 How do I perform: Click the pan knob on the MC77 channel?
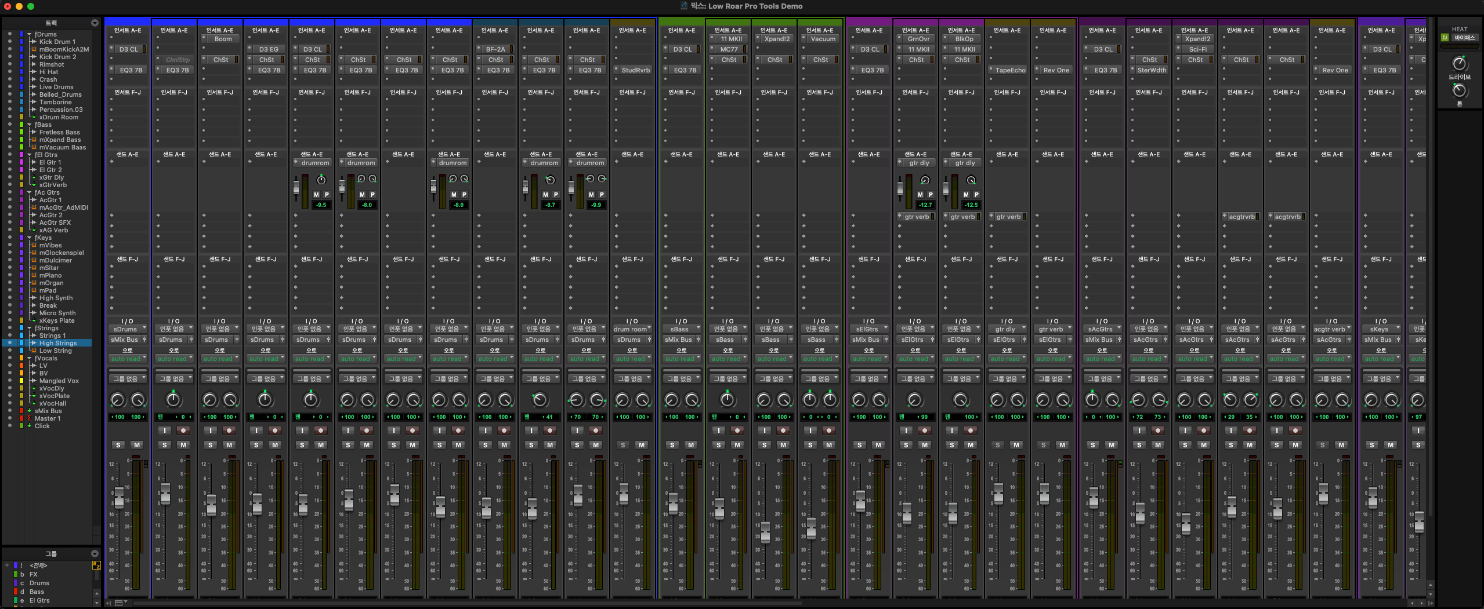coord(727,399)
